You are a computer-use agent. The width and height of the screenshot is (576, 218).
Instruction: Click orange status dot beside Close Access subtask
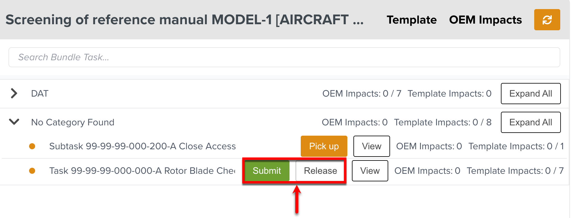pos(32,147)
